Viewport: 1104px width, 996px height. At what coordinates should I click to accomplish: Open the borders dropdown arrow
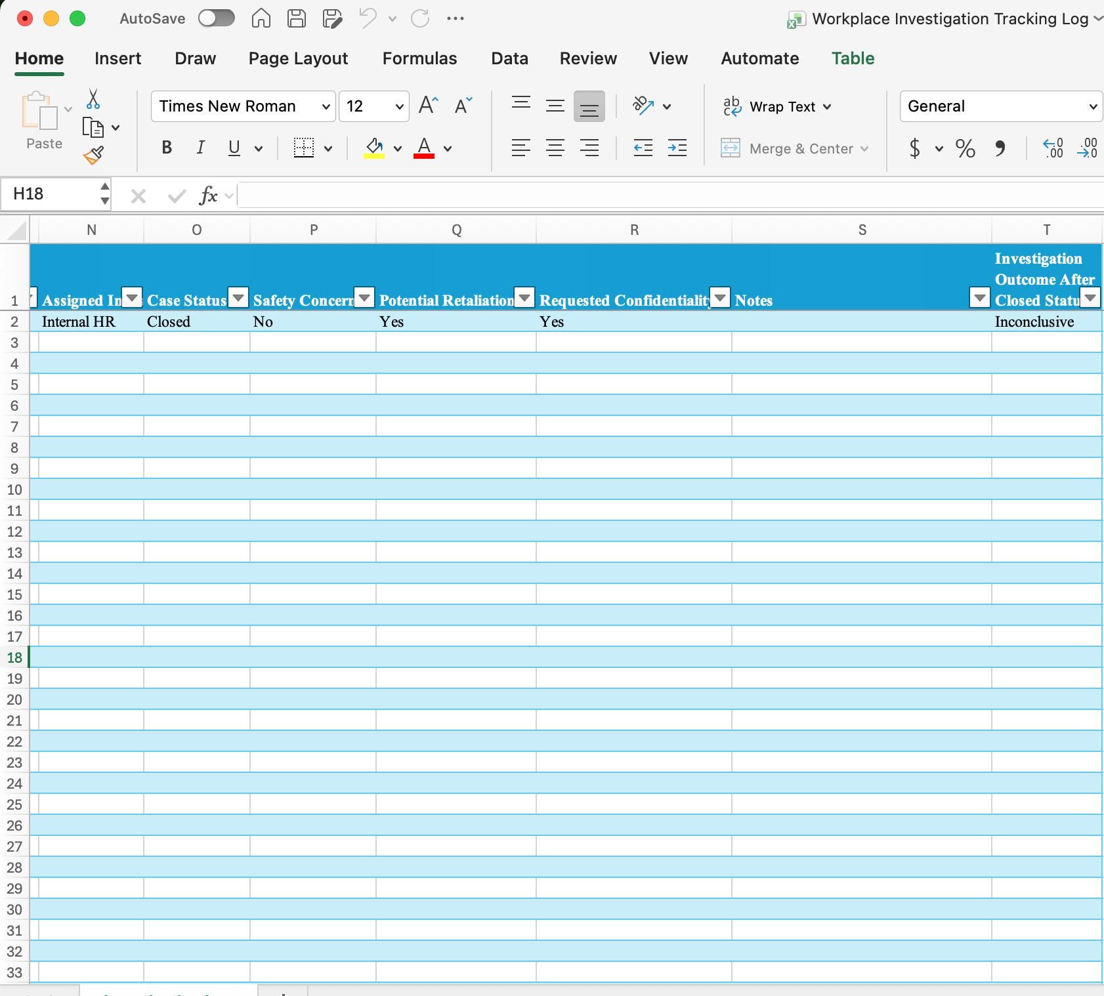pos(328,148)
